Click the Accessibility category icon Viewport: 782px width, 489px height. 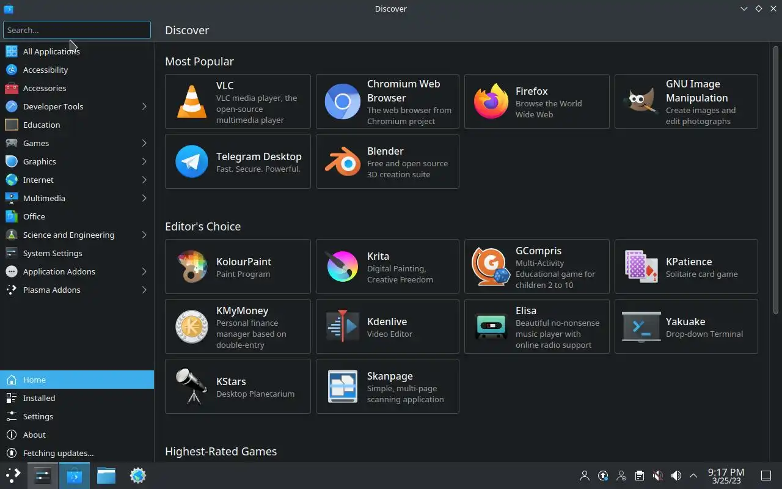11,70
